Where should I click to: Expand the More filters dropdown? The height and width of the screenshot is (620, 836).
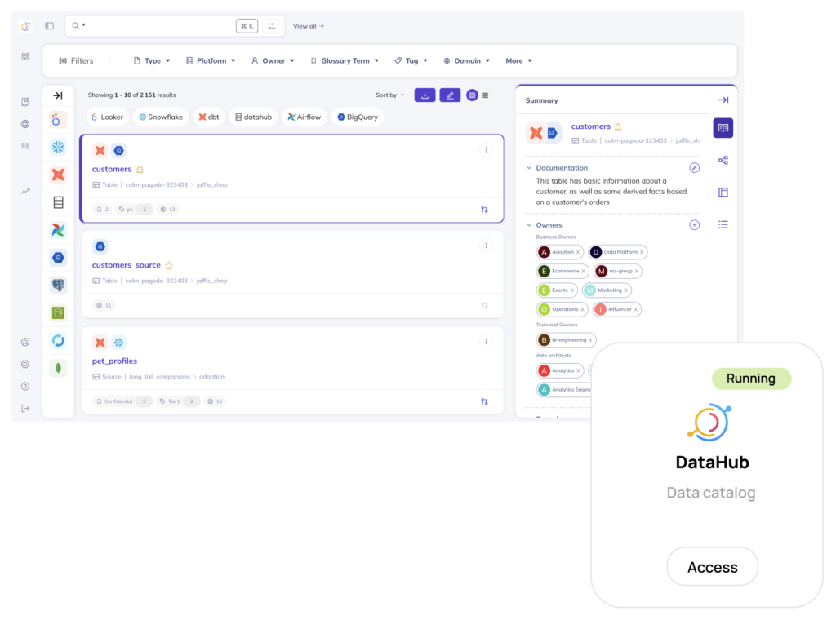coord(518,60)
